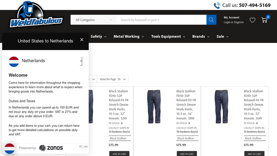Click the blue search magnifier button

pyautogui.click(x=211, y=20)
